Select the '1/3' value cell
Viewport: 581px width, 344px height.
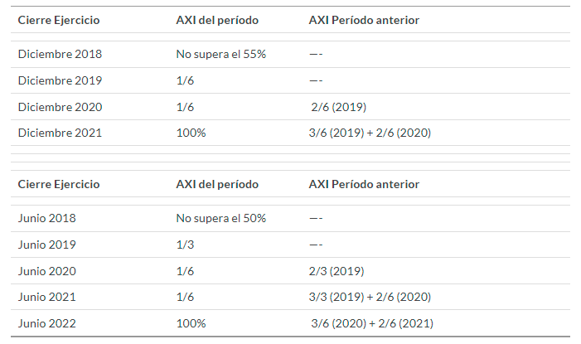click(x=185, y=245)
